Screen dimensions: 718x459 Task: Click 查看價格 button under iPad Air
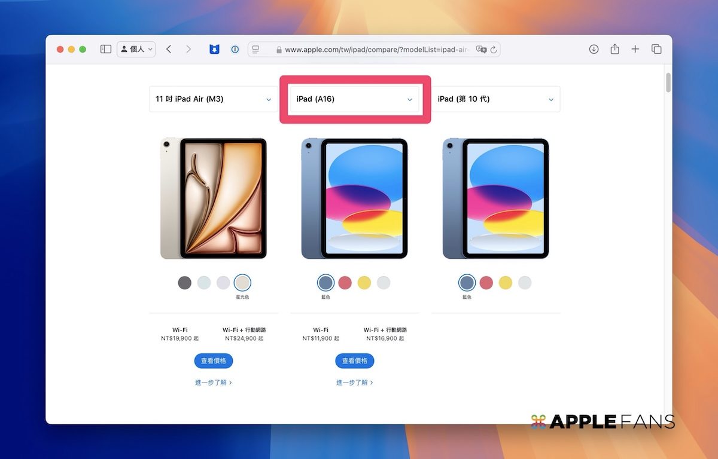[214, 361]
